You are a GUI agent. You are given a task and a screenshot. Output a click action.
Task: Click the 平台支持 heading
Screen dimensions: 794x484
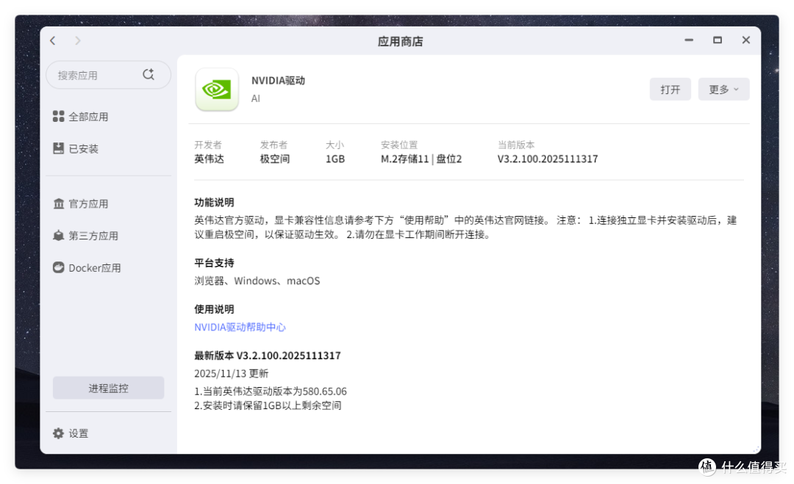point(214,263)
